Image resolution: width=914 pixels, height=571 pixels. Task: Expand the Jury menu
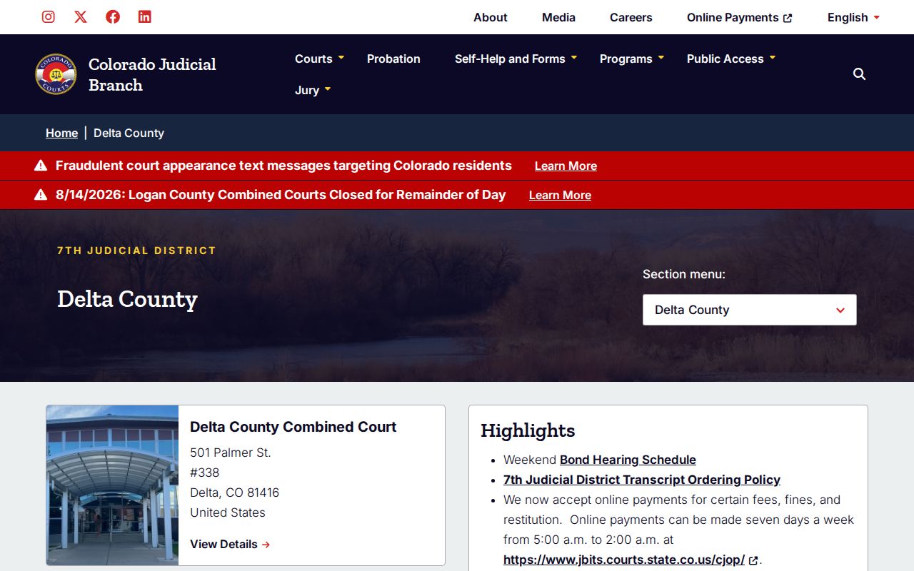pyautogui.click(x=313, y=90)
